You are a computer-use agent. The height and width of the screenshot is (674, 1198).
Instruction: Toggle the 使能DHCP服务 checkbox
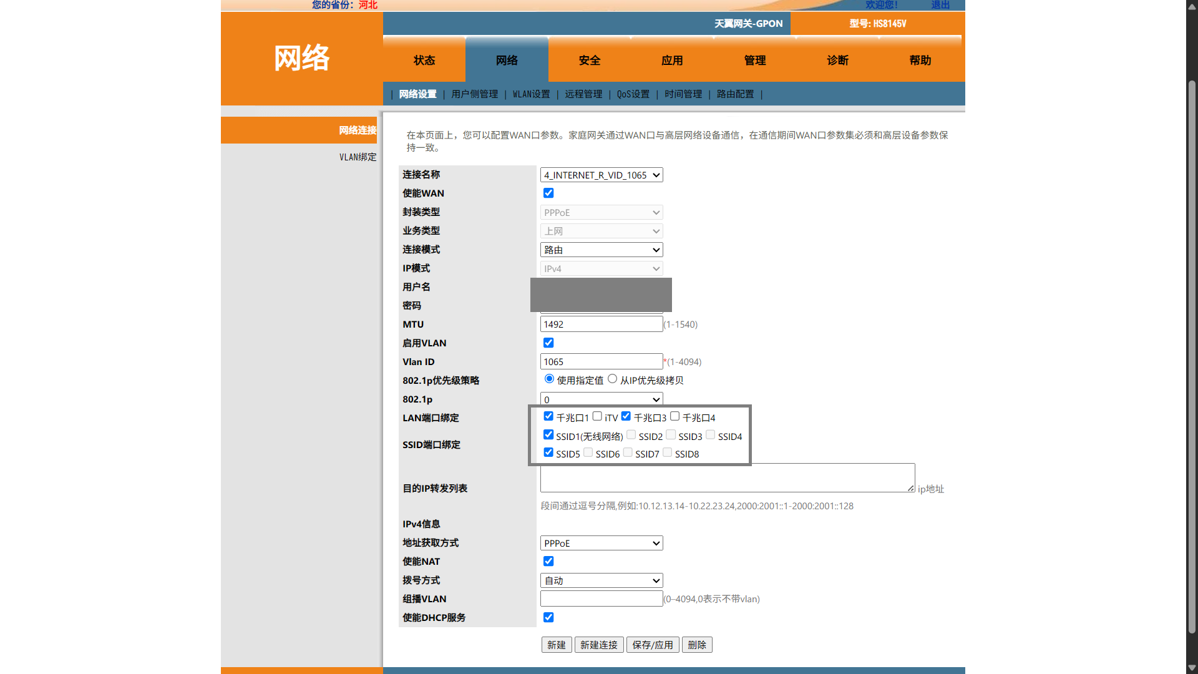click(548, 618)
